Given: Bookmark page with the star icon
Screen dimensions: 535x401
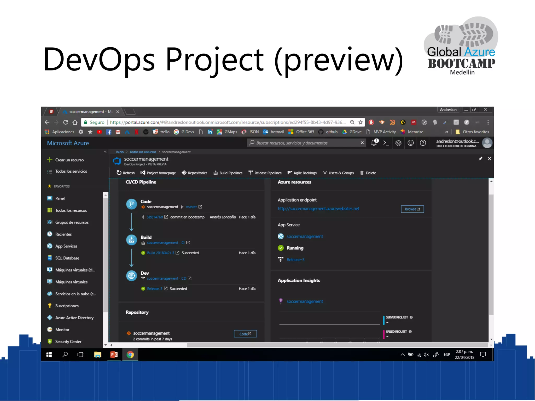Looking at the screenshot, I should coord(360,122).
